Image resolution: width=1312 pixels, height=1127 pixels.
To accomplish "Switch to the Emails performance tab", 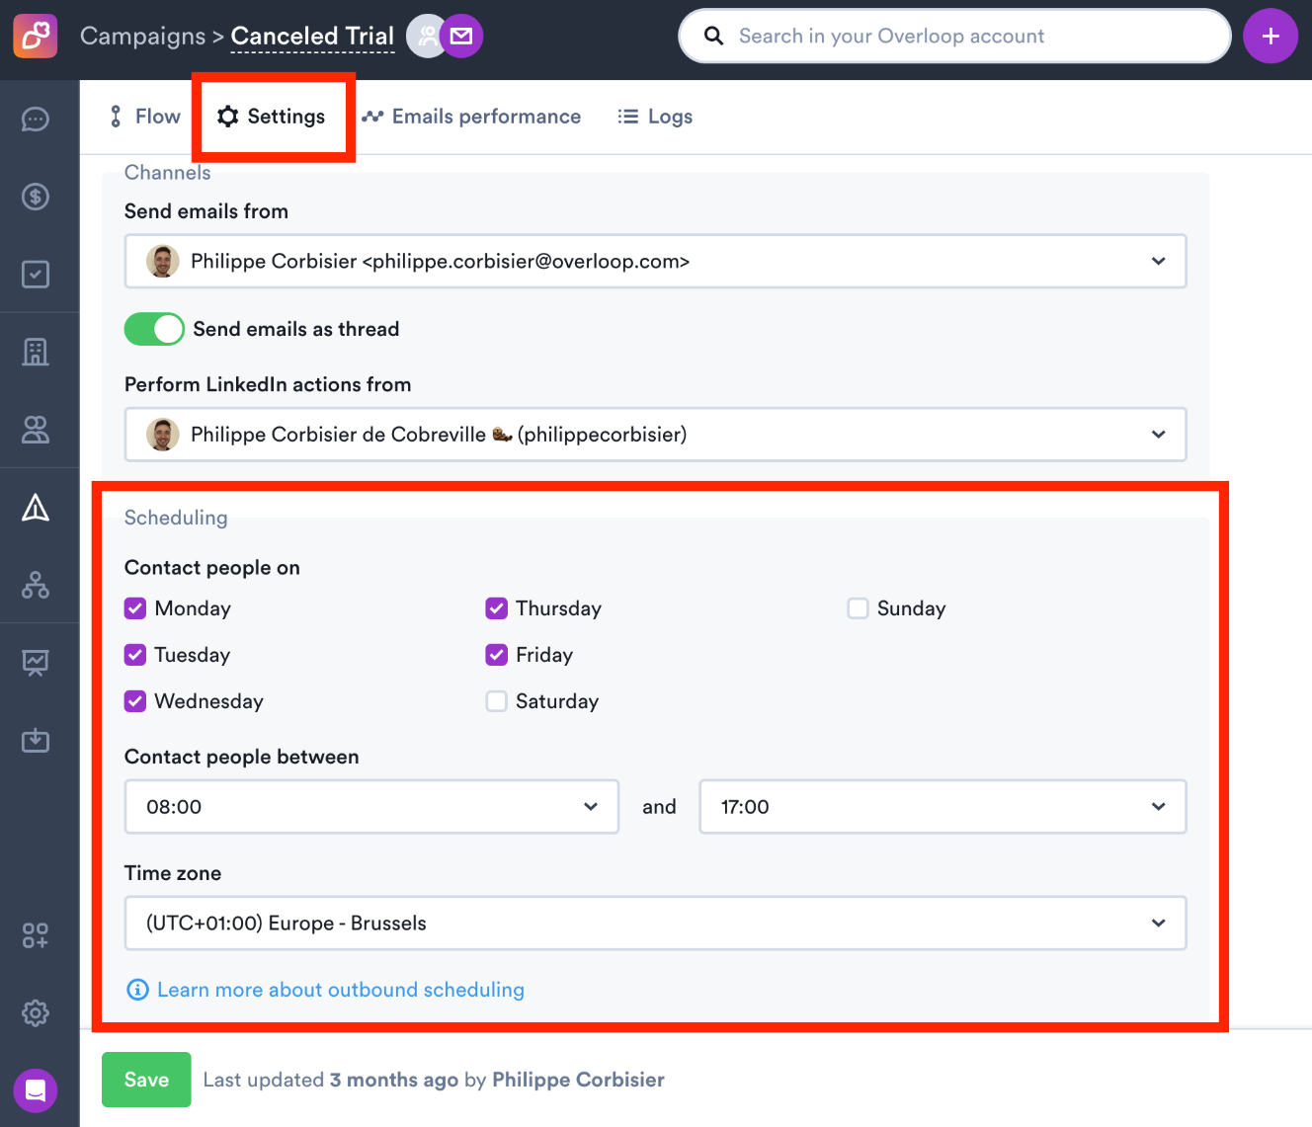I will pos(471,117).
